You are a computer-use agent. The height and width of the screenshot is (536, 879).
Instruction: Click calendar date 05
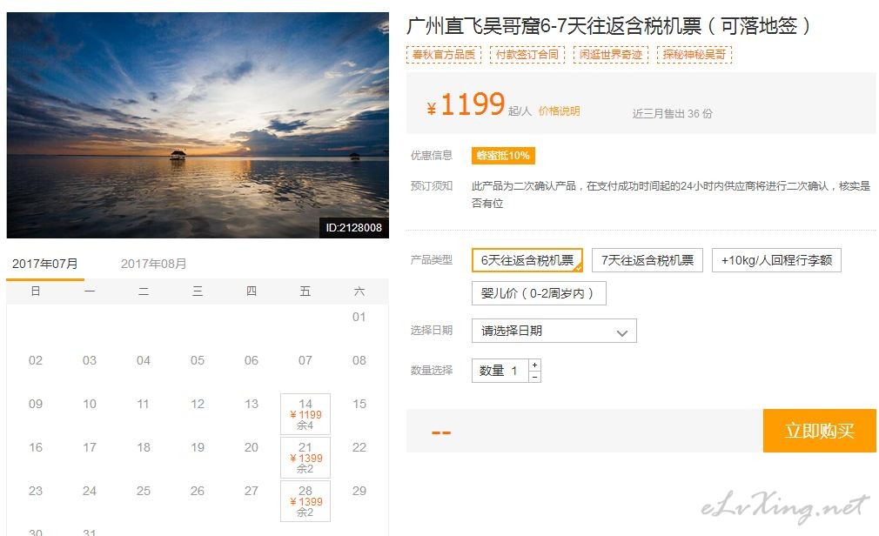[x=198, y=360]
